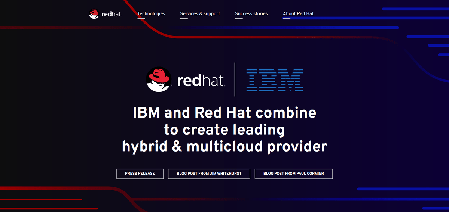Click the blue IBM logo
This screenshot has width=449, height=212.
point(275,80)
